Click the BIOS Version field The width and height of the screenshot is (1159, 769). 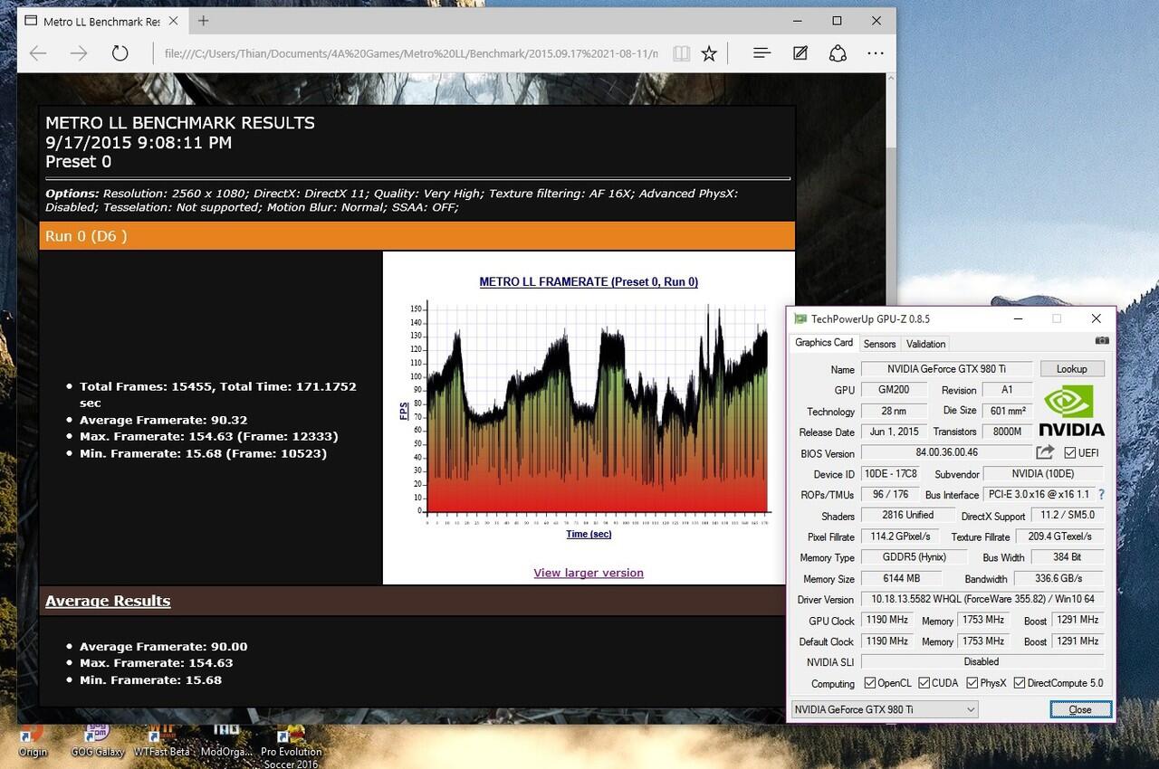pos(946,452)
